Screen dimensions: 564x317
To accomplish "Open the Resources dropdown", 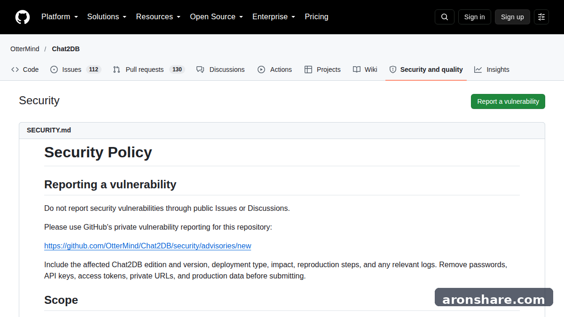I will (158, 17).
